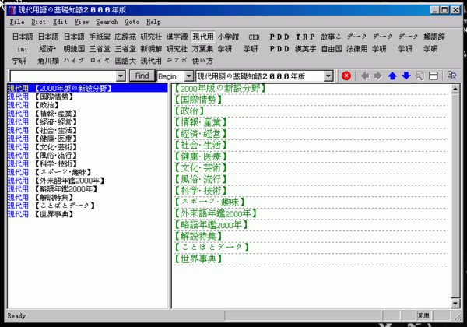The width and height of the screenshot is (467, 327).
Task: Select the 角川類 dictionary button
Action: 48,61
